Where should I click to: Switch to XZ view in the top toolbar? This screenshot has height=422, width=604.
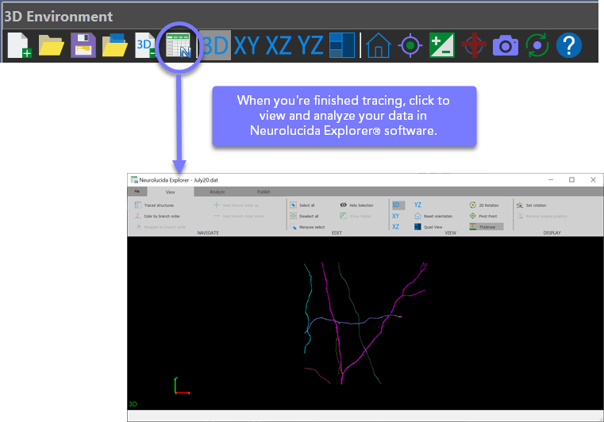[x=278, y=45]
